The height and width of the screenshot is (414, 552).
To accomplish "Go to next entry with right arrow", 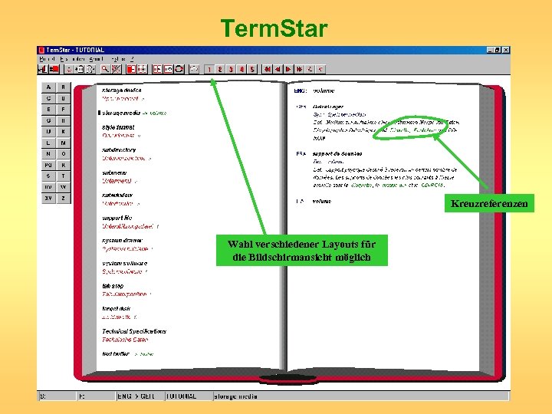I will (289, 69).
